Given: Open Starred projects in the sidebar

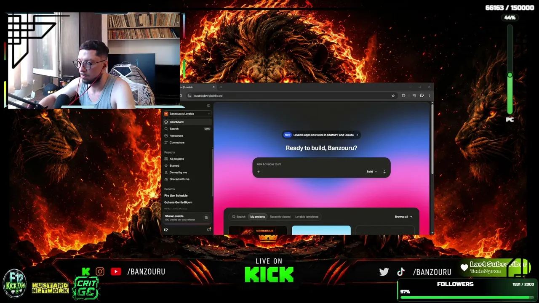Looking at the screenshot, I should (x=187, y=166).
